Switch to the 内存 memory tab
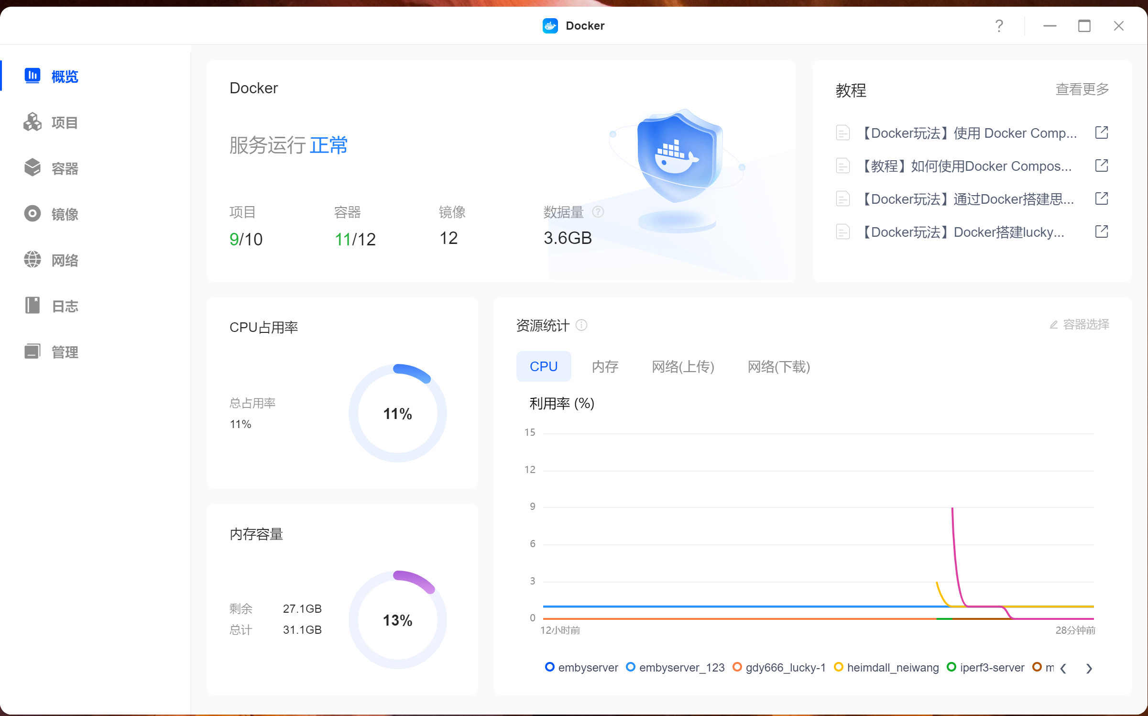The width and height of the screenshot is (1148, 716). point(605,366)
